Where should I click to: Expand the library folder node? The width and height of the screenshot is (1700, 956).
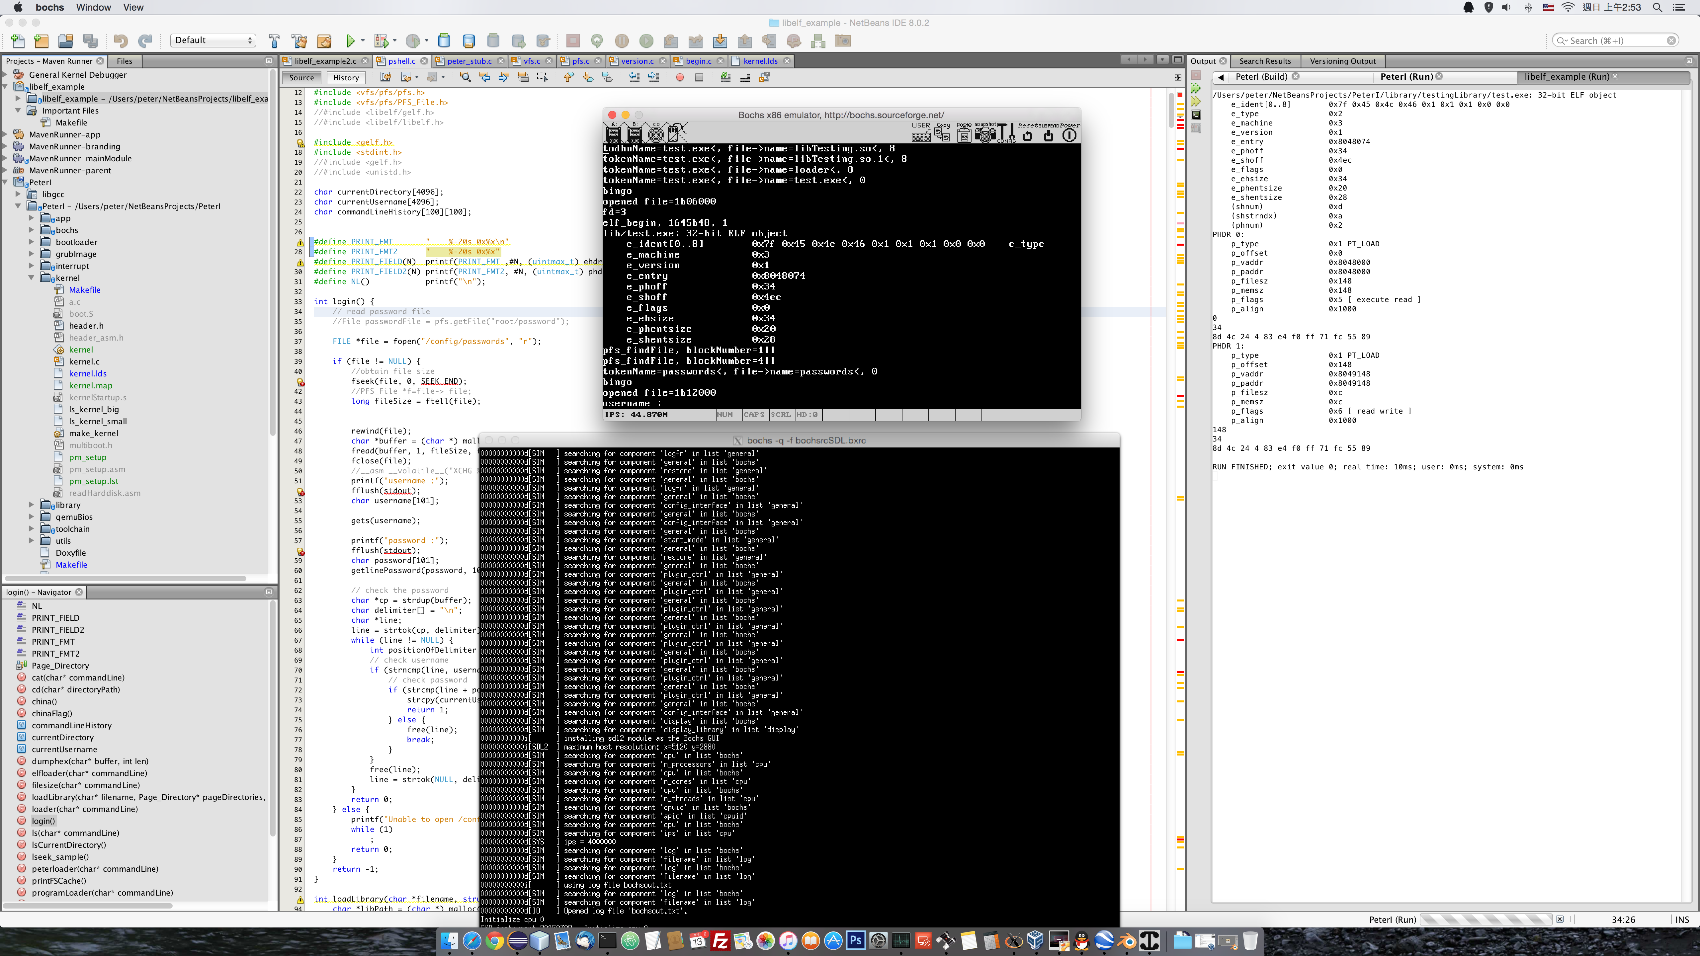[31, 505]
